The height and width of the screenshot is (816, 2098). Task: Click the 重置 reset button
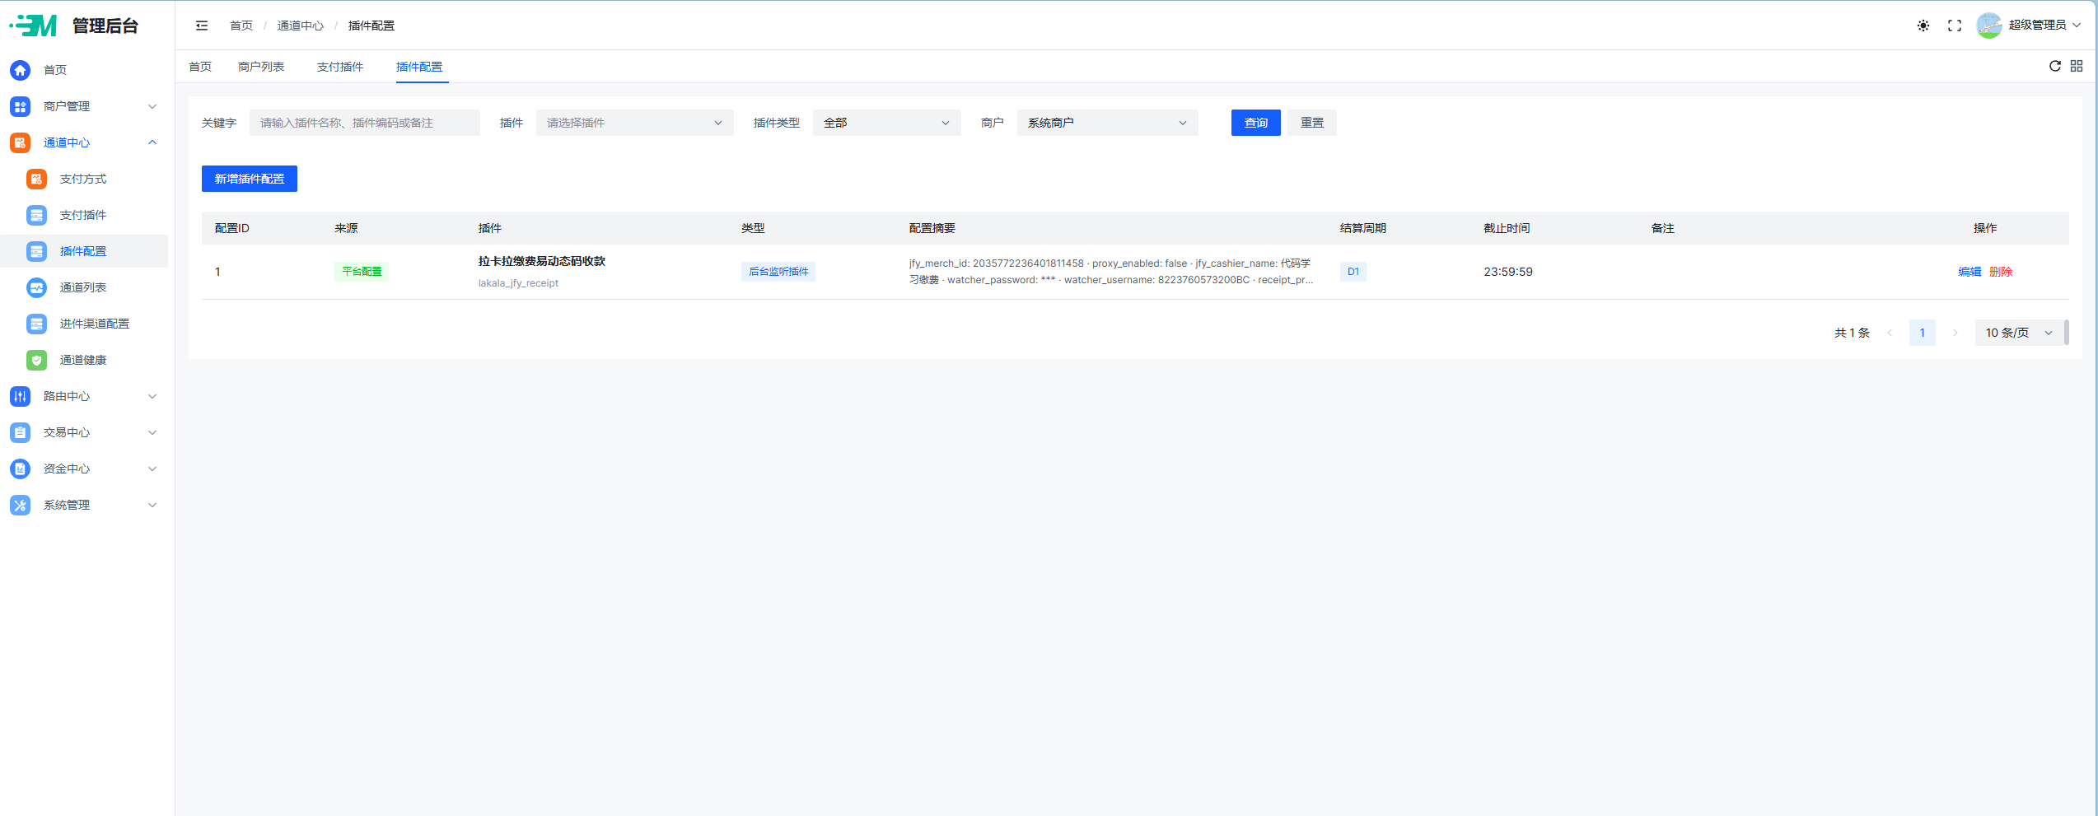[x=1311, y=123]
